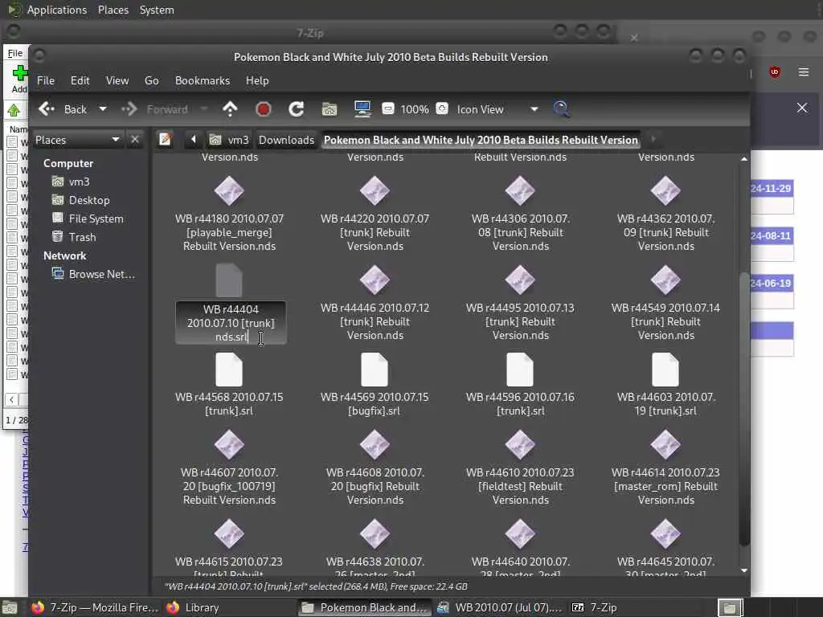This screenshot has height=617, width=823.
Task: Open Browse Network in the sidebar
Action: (x=93, y=274)
